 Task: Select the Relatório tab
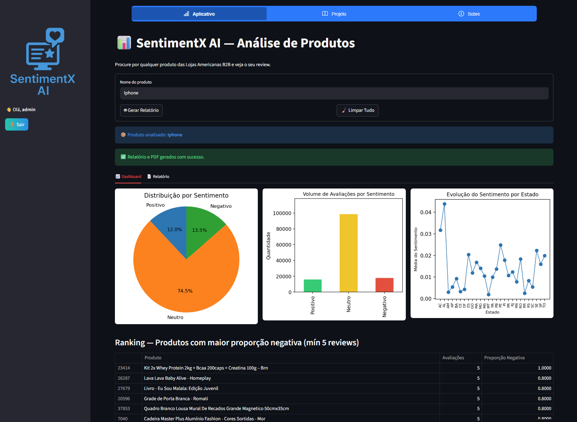[x=158, y=177]
